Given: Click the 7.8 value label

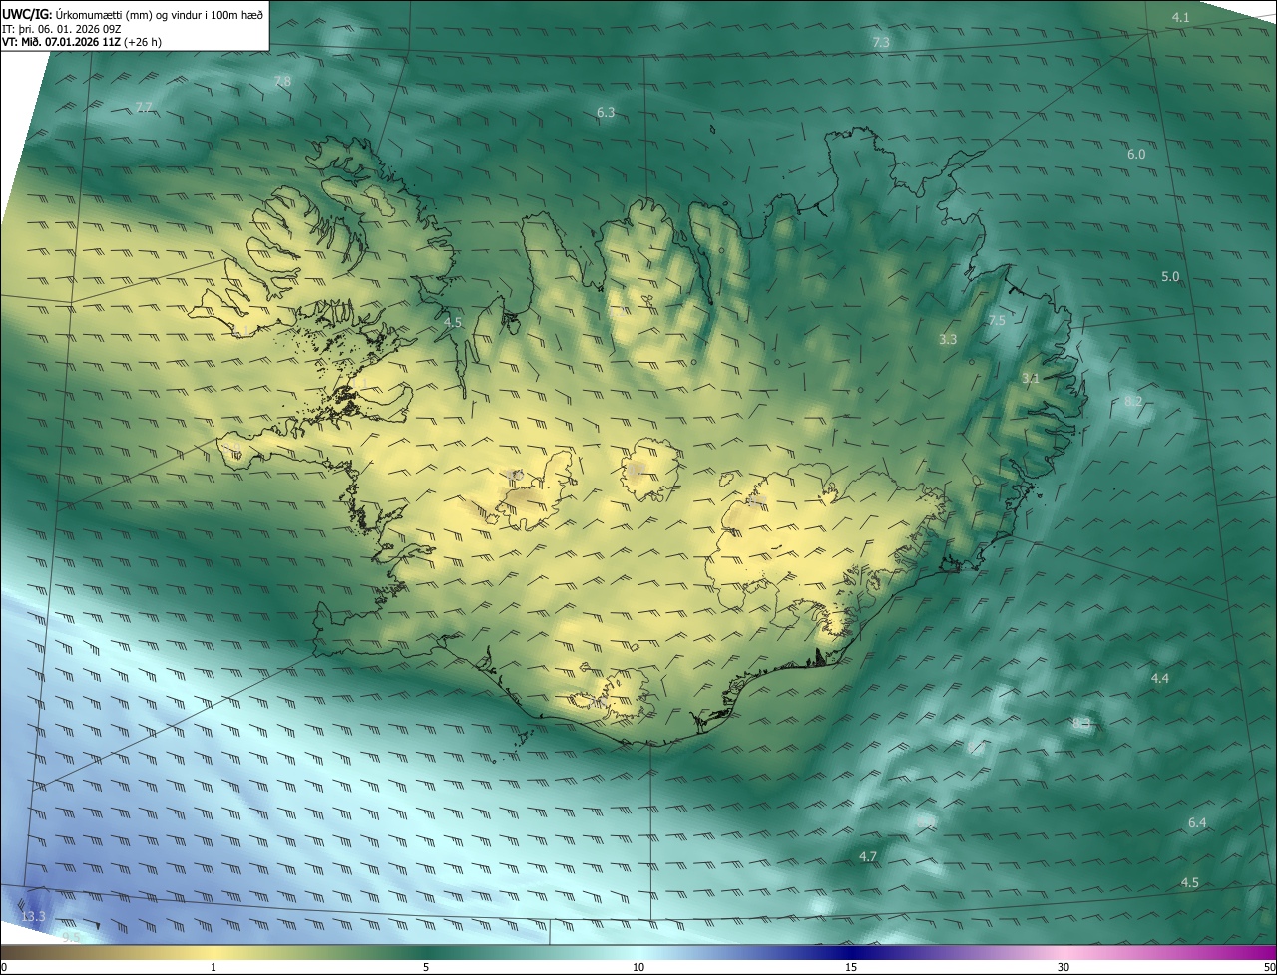Looking at the screenshot, I should point(282,81).
